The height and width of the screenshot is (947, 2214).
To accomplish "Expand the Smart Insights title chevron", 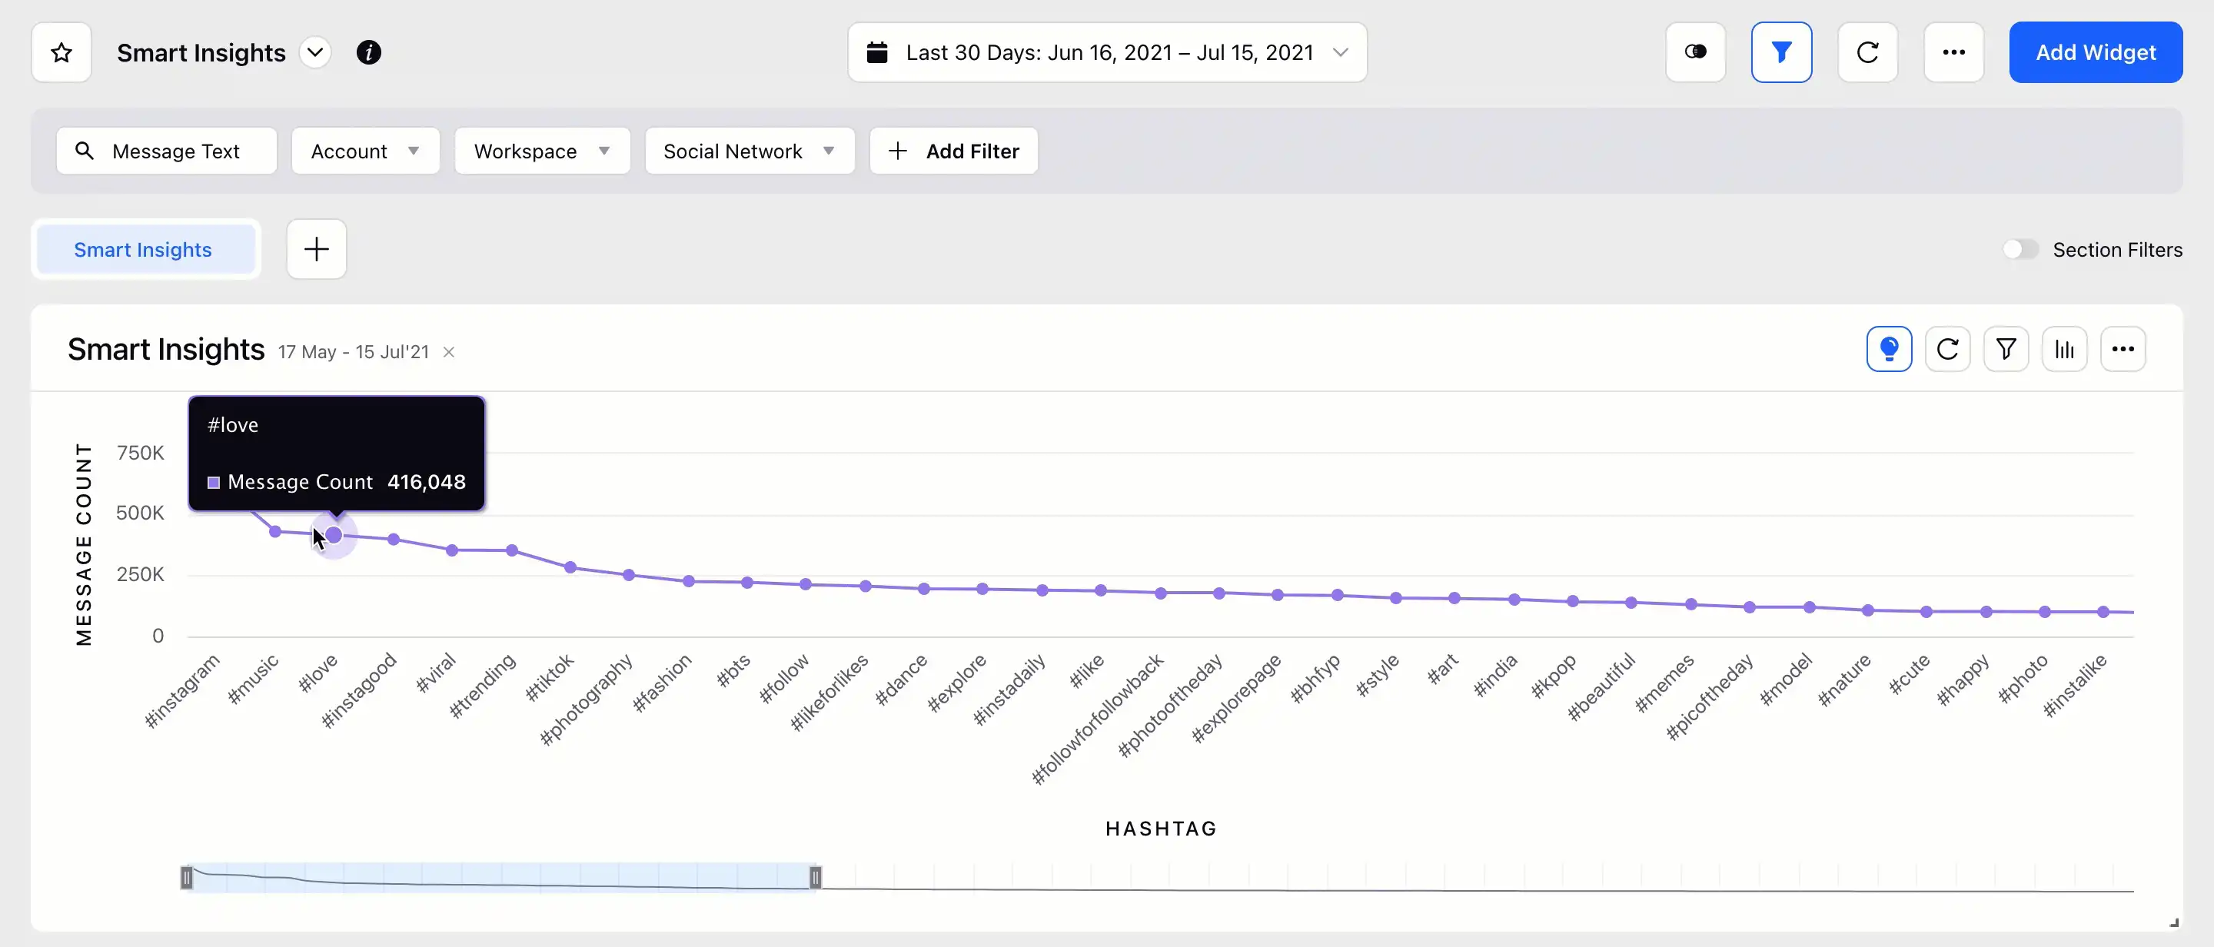I will click(x=315, y=52).
